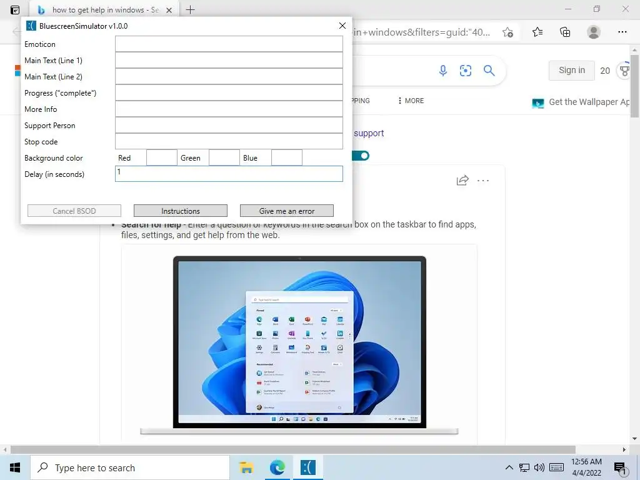Click the rewards trophy icon

click(624, 71)
